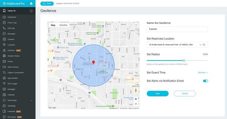
Task: Select the Browser History menu label
Action: 14,56
